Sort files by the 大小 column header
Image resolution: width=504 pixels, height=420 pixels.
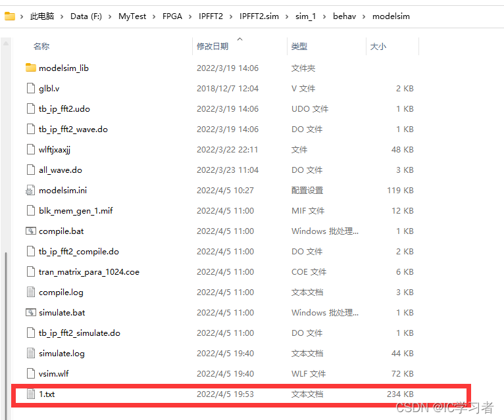pyautogui.click(x=378, y=46)
